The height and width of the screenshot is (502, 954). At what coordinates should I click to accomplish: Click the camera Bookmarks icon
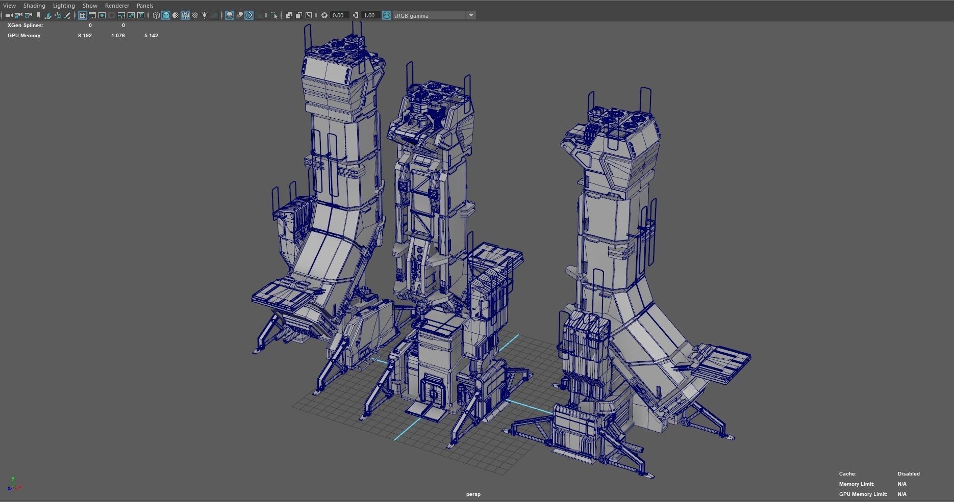(x=38, y=15)
